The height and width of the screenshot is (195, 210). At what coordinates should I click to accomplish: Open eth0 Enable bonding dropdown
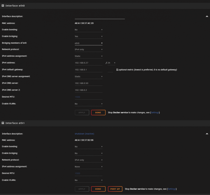(x=89, y=30)
